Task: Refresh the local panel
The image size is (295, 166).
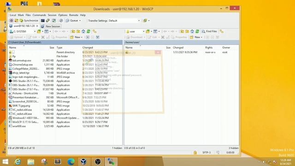Action: (88, 31)
